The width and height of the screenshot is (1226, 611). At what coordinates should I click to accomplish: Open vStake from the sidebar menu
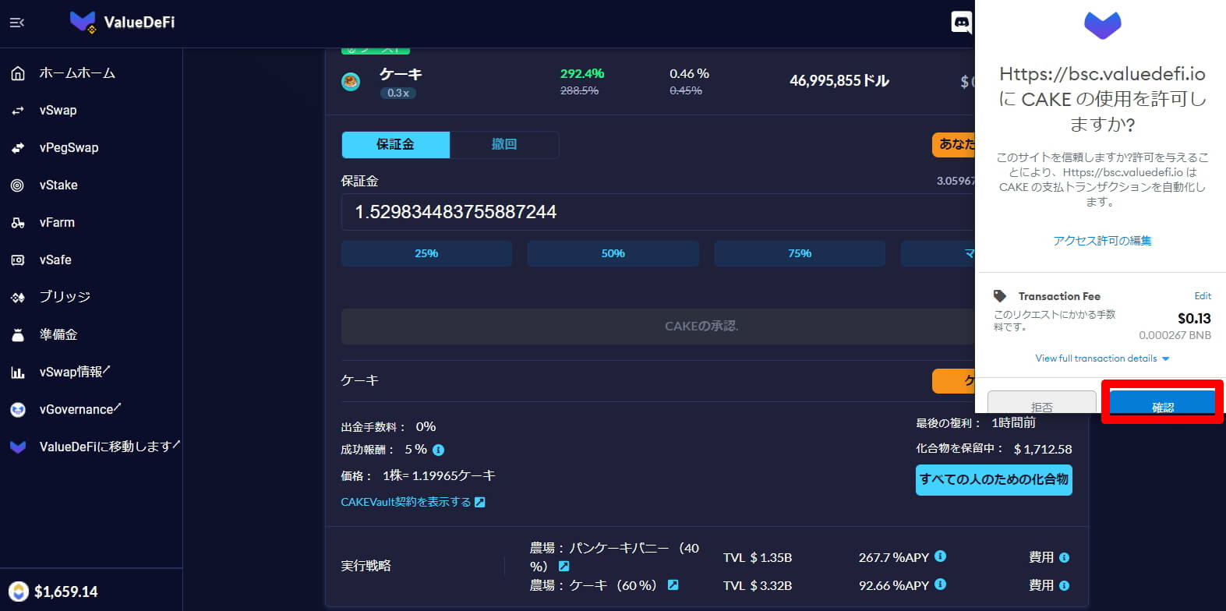tap(58, 185)
